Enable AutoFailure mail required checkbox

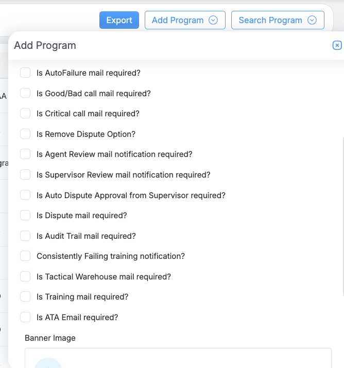click(25, 73)
